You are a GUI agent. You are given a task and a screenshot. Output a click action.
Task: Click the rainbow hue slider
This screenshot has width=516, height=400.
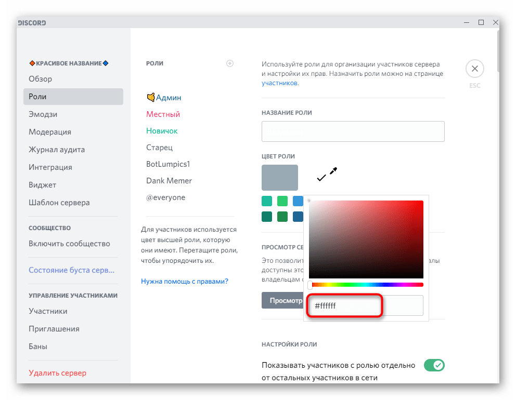[x=366, y=285]
